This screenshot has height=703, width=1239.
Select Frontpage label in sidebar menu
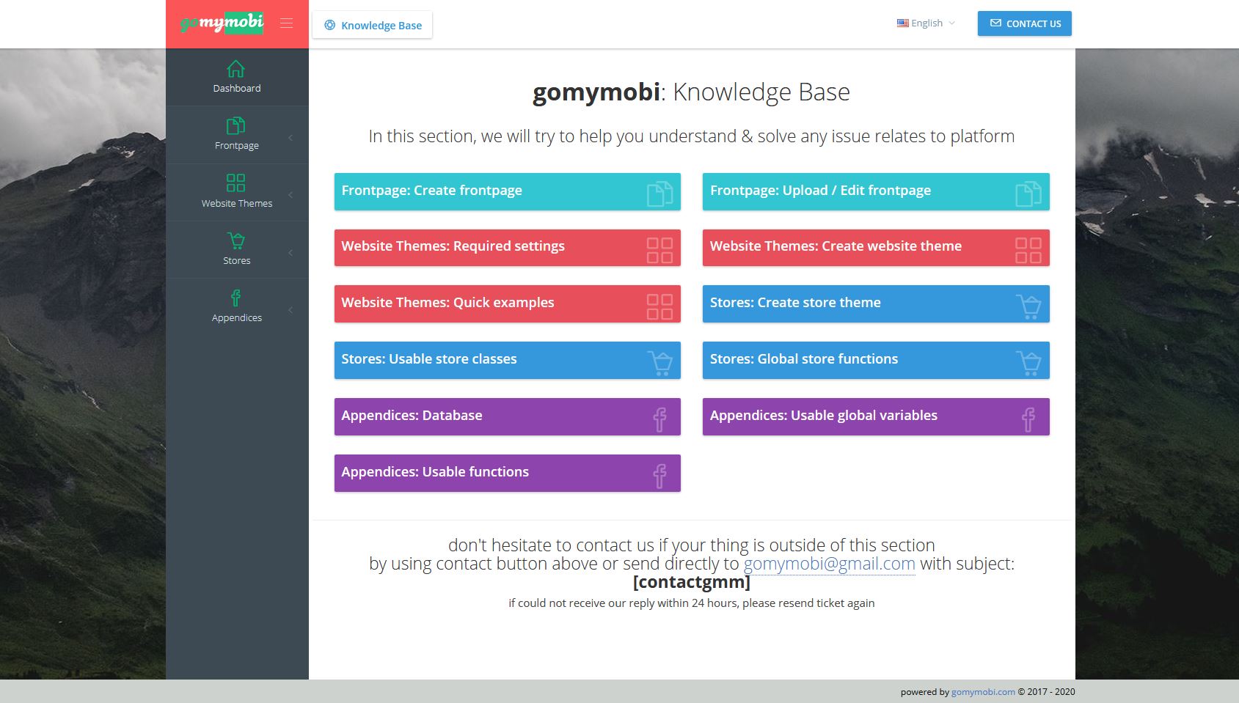pos(237,145)
